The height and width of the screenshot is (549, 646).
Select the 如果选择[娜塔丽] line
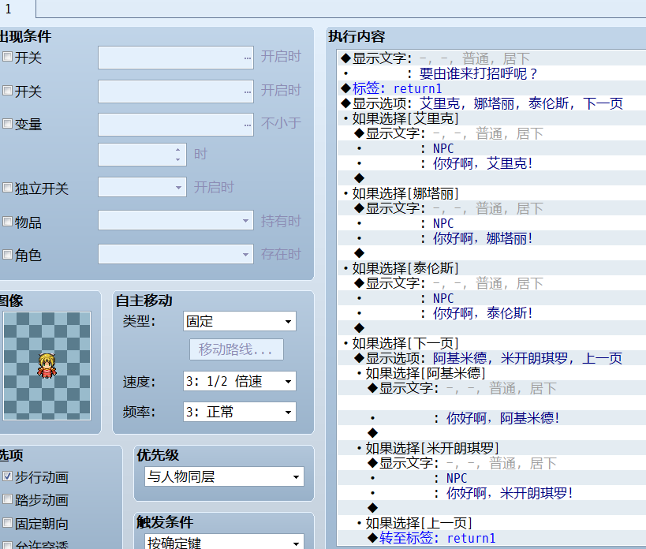(x=491, y=193)
